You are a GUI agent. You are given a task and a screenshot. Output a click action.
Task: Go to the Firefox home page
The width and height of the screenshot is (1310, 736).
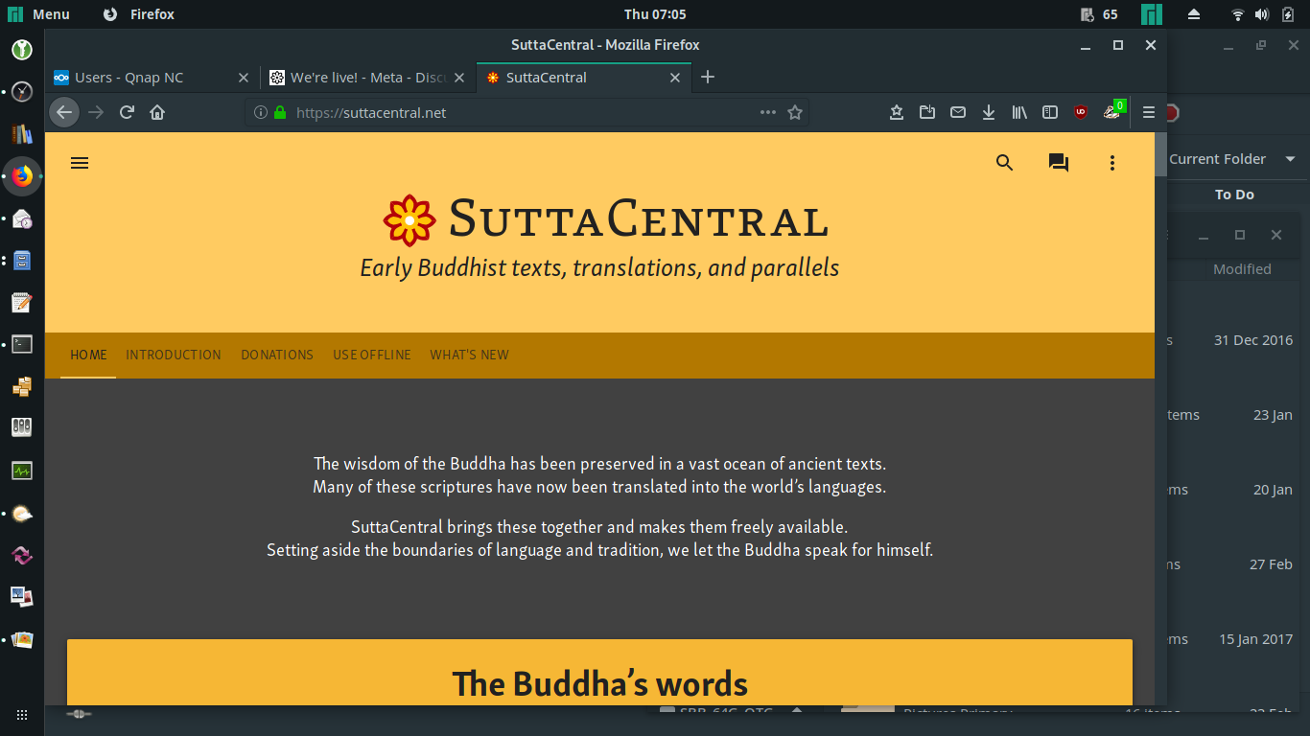tap(157, 112)
